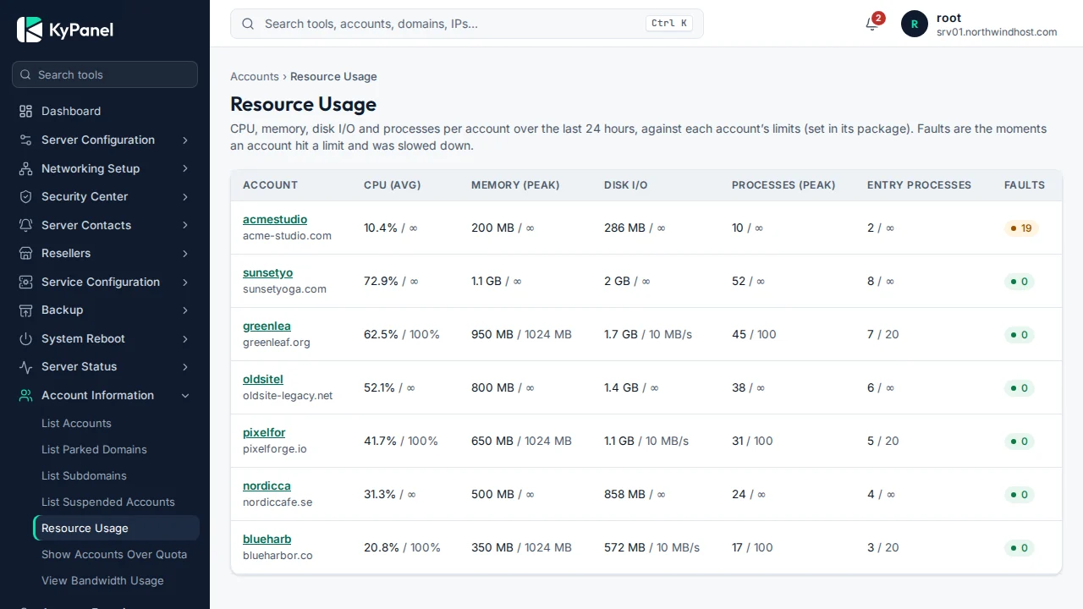Focus the top search tools and accounts field
Viewport: 1083px width, 609px height.
pyautogui.click(x=467, y=24)
